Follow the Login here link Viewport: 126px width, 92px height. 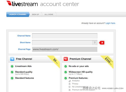click(111, 23)
